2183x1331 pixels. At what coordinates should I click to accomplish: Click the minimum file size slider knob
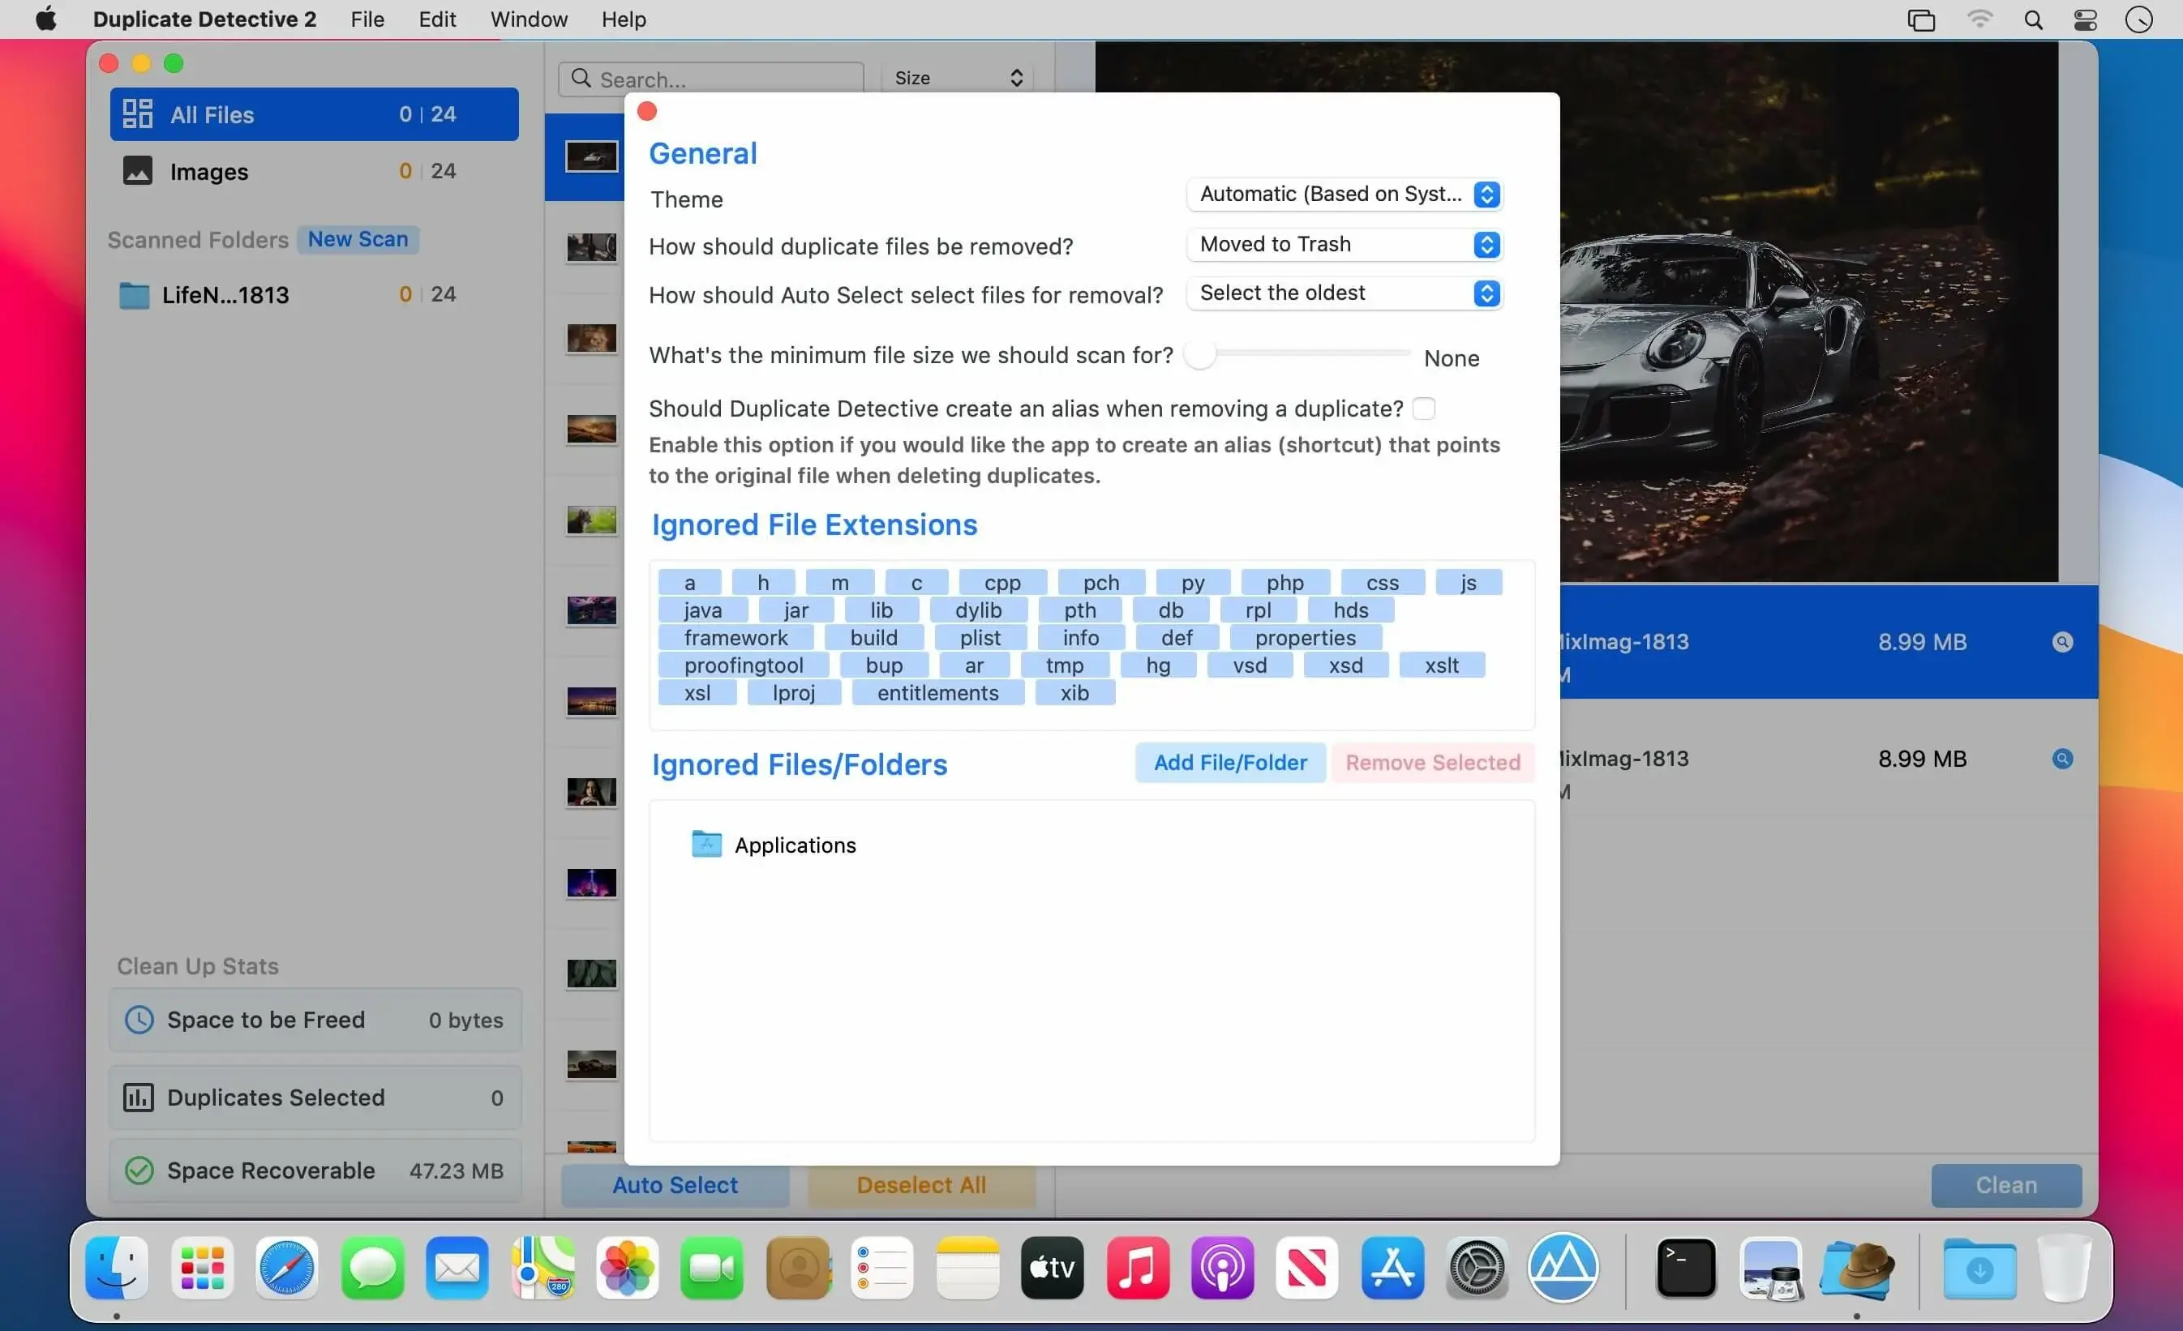pyautogui.click(x=1200, y=354)
